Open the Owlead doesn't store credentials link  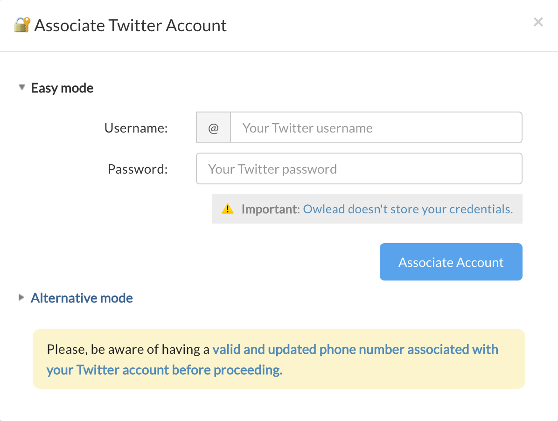coord(408,209)
